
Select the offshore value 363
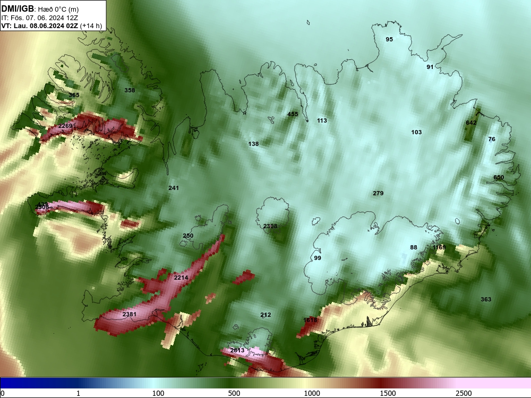click(x=486, y=299)
